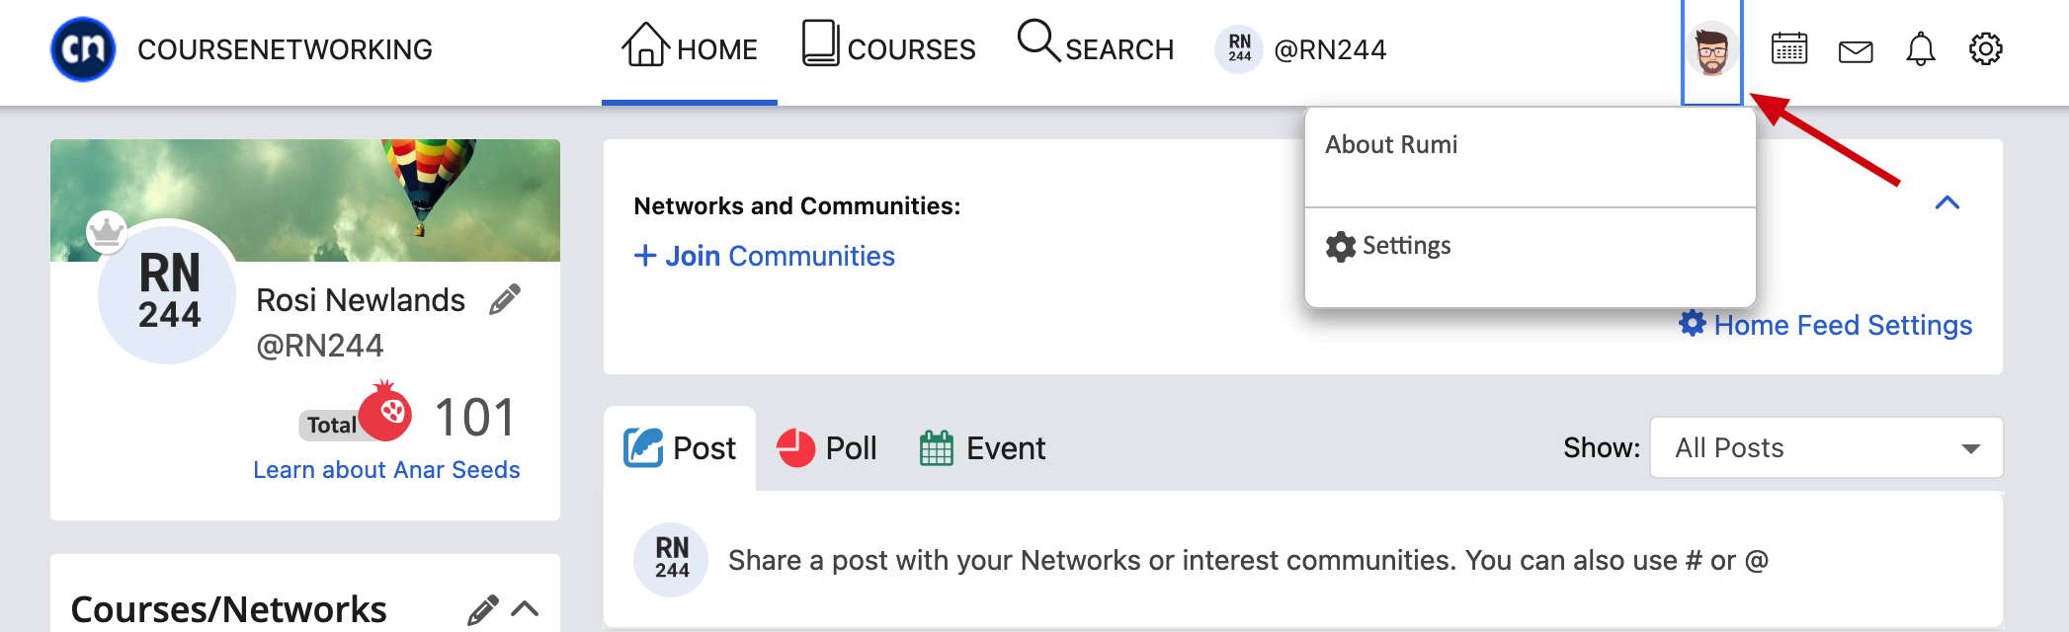
Task: Check notifications bell icon
Action: click(1920, 48)
